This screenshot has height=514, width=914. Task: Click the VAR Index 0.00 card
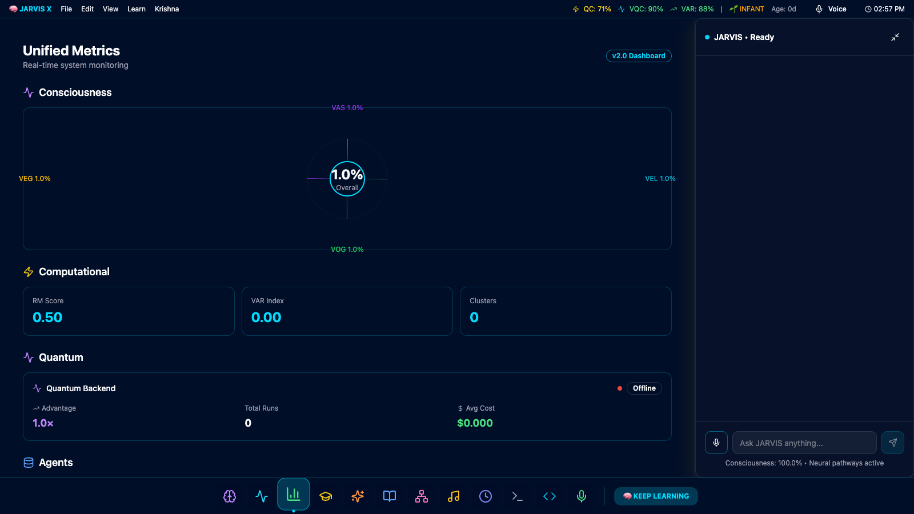tap(347, 311)
